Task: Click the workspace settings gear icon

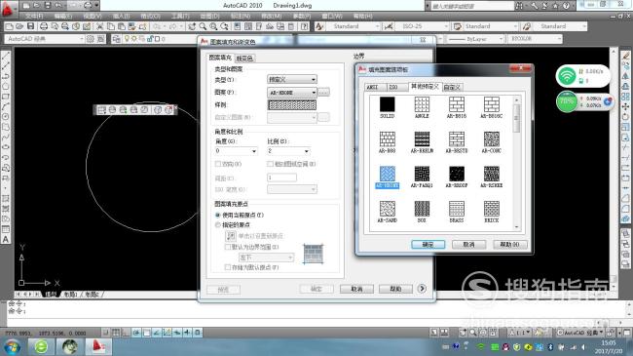Action: [x=91, y=39]
